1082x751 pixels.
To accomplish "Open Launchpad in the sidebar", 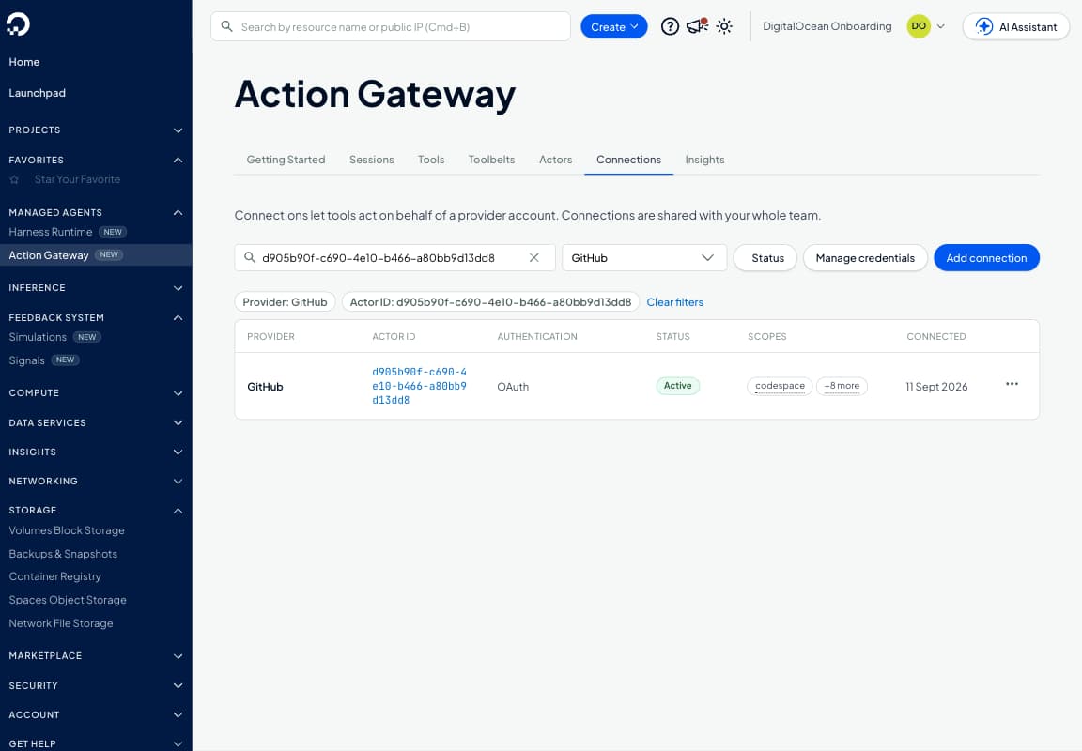I will pos(38,93).
